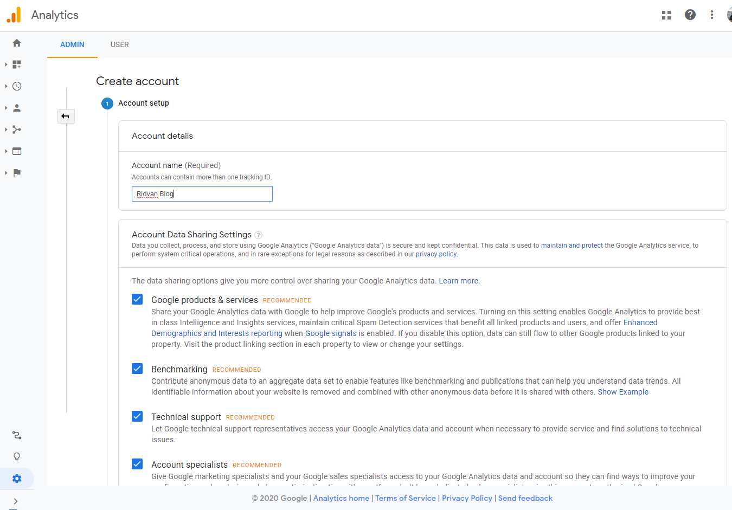Click the Show Example link
The height and width of the screenshot is (510, 732).
(623, 392)
